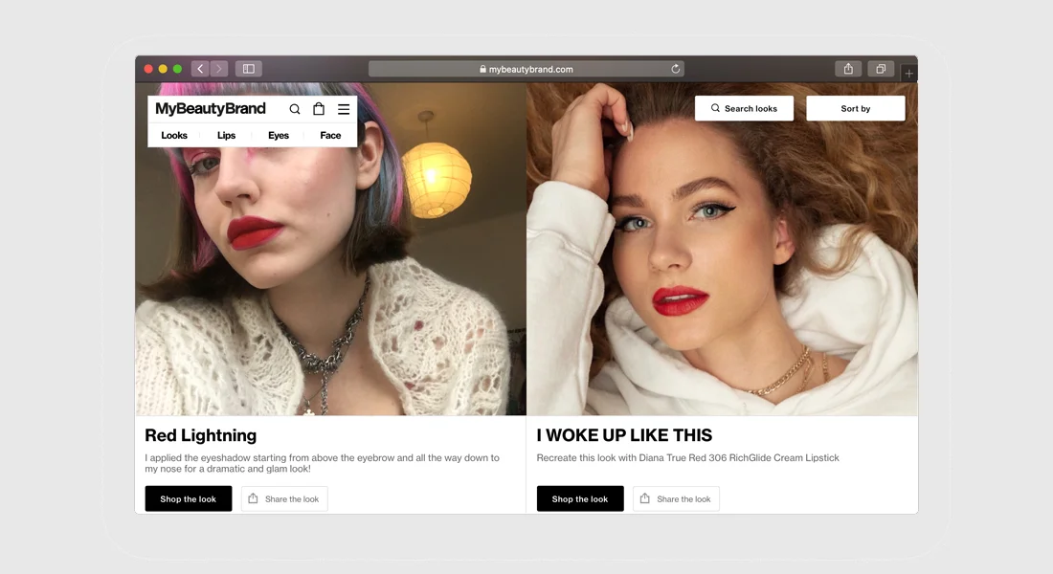This screenshot has width=1053, height=574.
Task: Add a new tab with plus button
Action: [908, 73]
